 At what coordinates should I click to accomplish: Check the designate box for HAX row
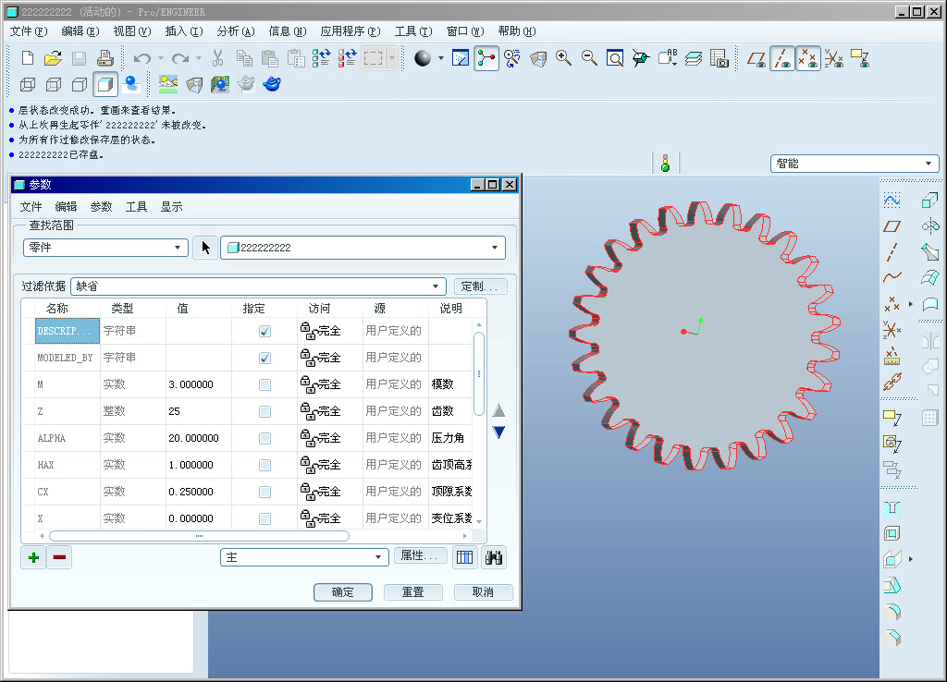coord(264,465)
